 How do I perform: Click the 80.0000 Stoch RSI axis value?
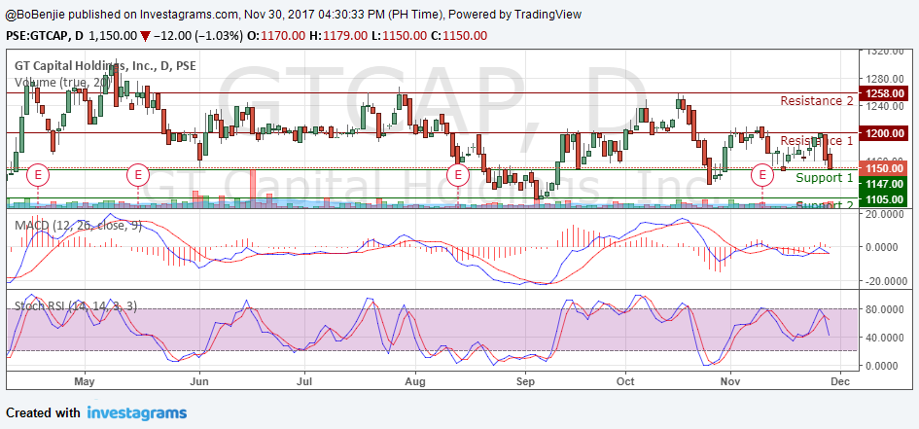(x=885, y=309)
